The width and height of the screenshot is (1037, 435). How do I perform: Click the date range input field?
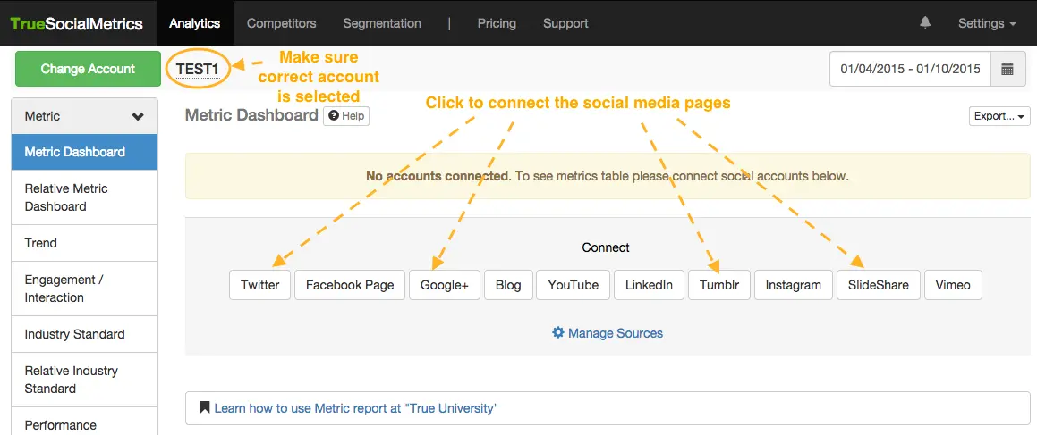coord(910,69)
